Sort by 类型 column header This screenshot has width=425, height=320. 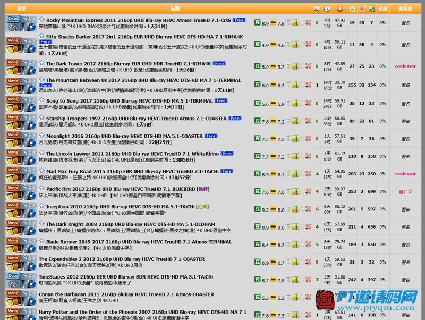(21, 9)
